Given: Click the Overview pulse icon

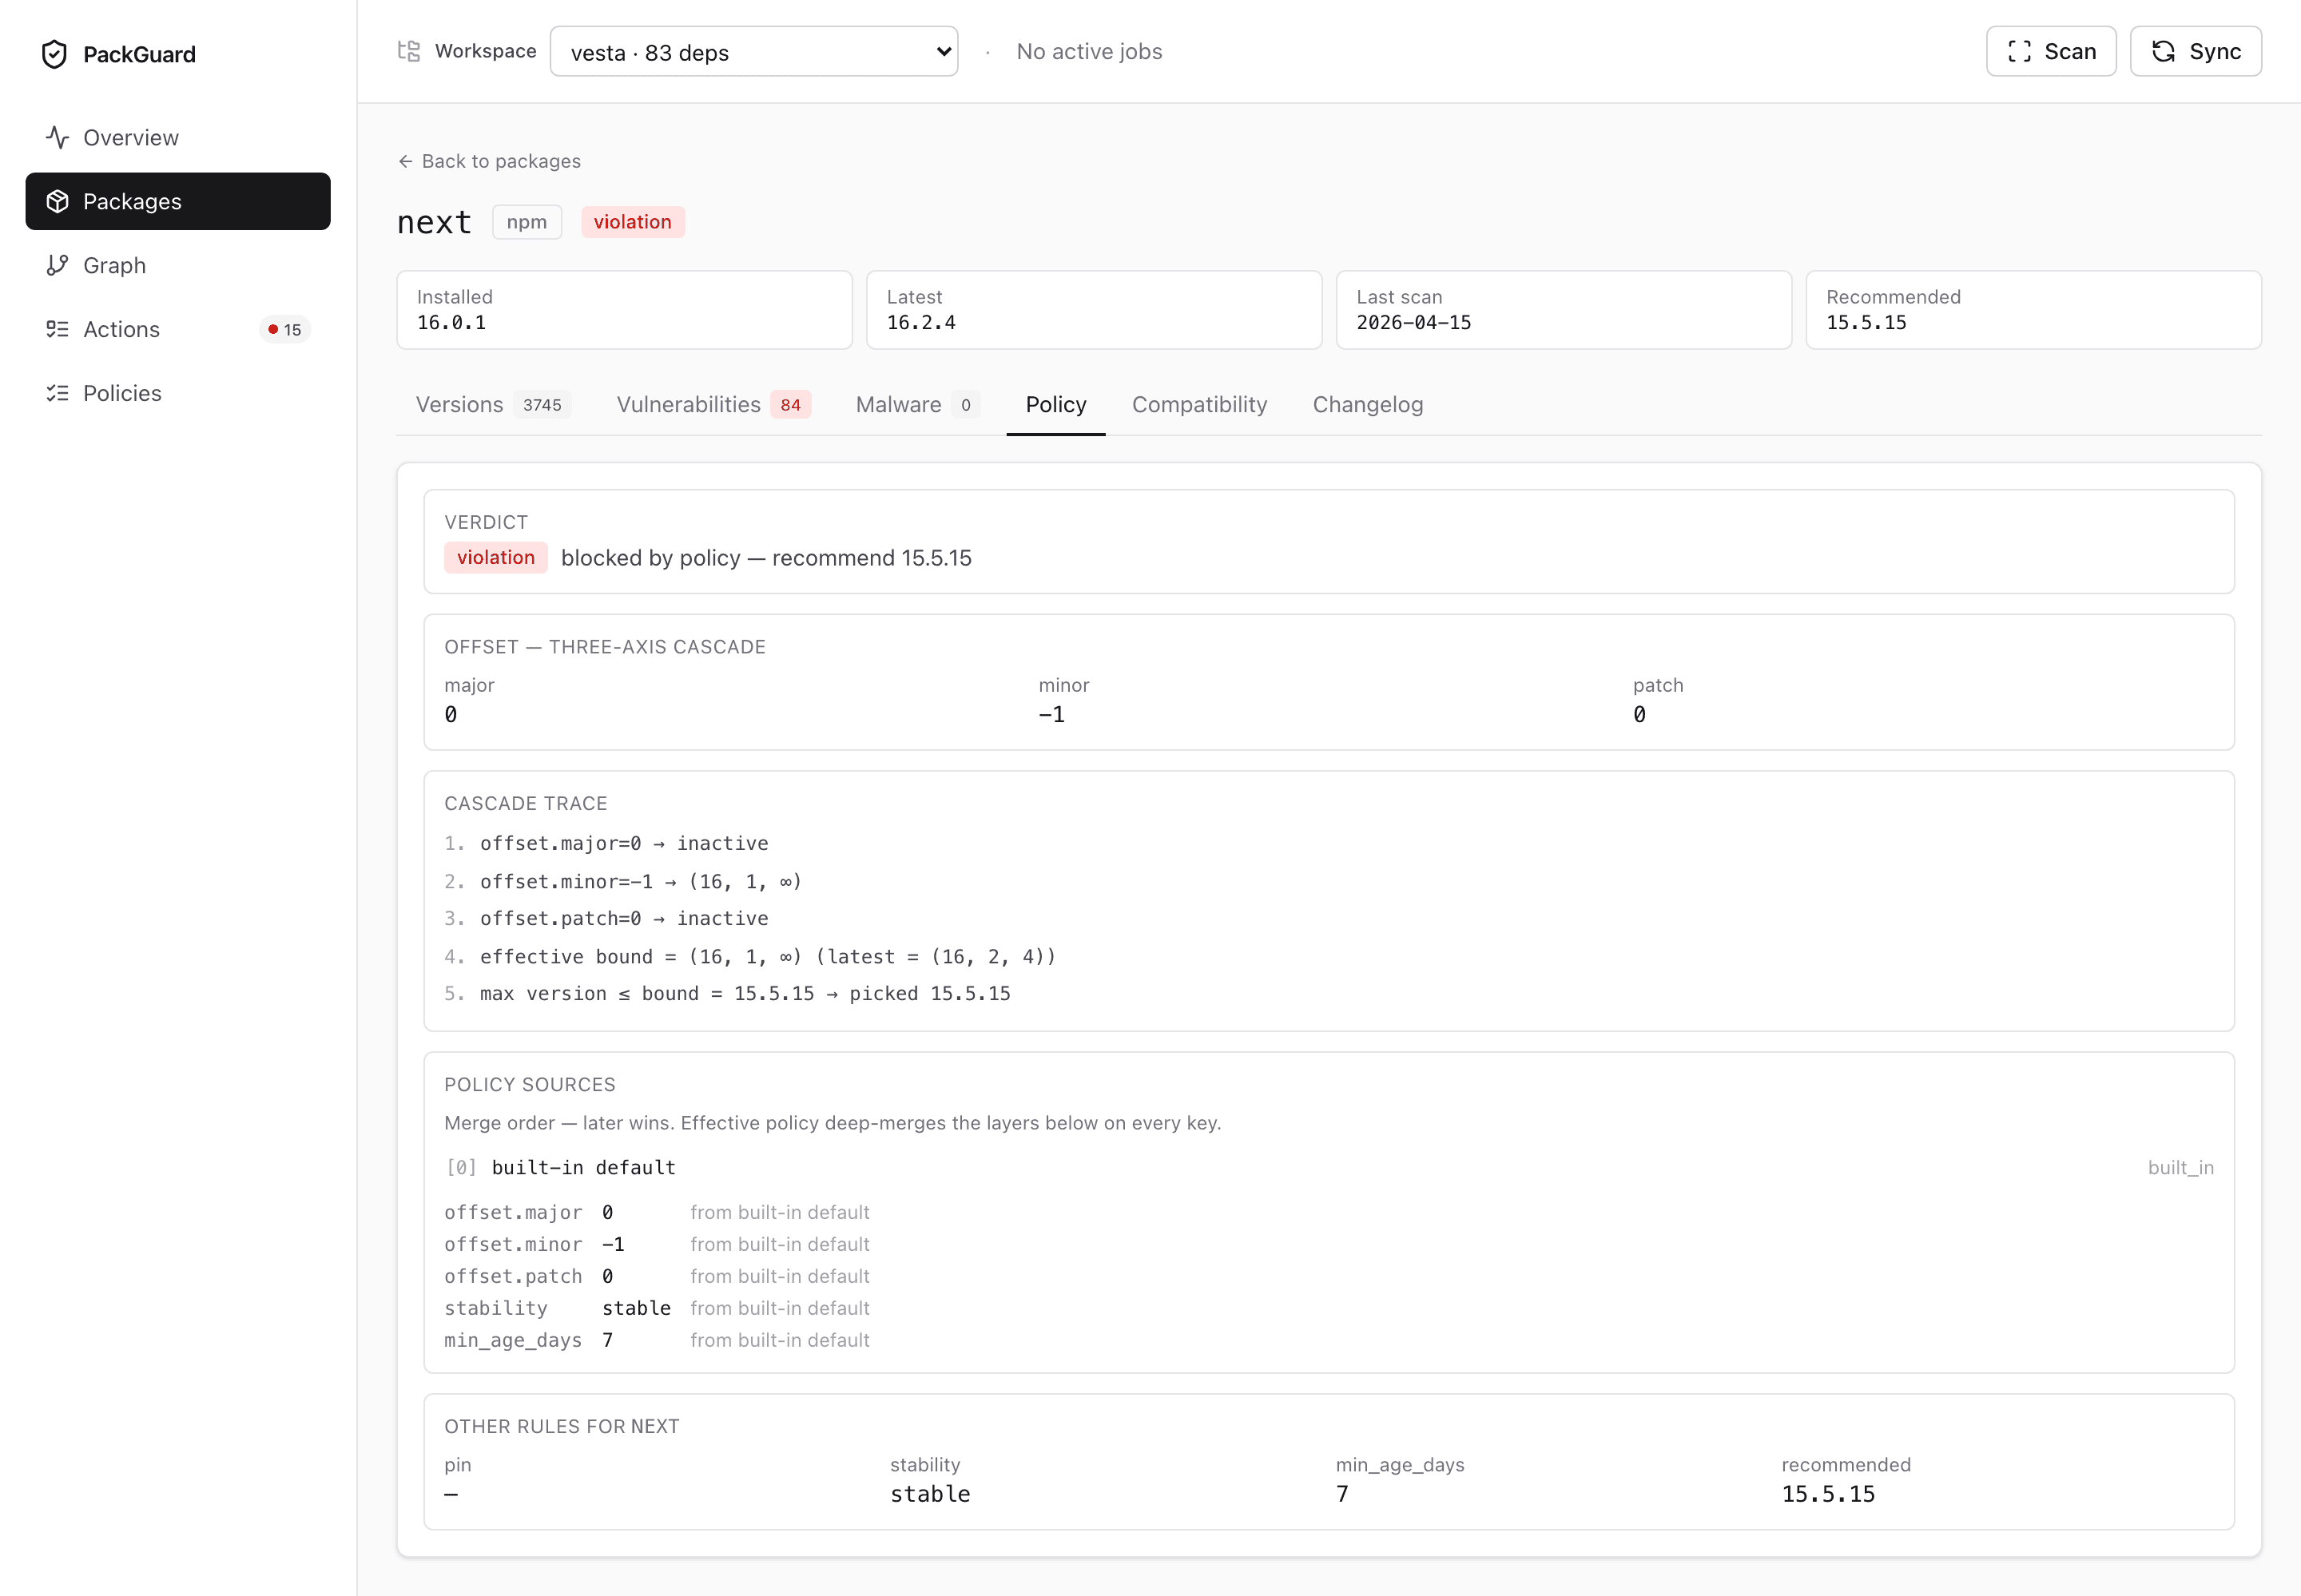Looking at the screenshot, I should (x=57, y=137).
